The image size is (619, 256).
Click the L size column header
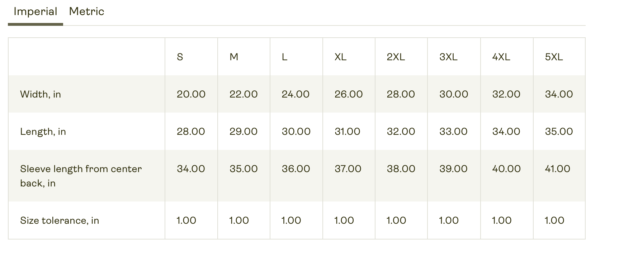coord(284,56)
